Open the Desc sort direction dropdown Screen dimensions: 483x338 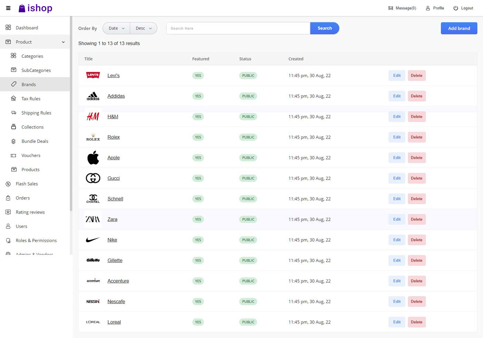144,28
